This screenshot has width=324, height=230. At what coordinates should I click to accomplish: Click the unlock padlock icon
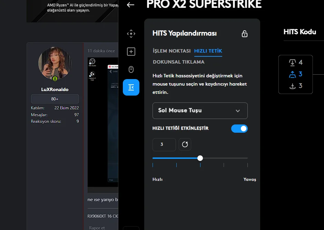coord(244,34)
